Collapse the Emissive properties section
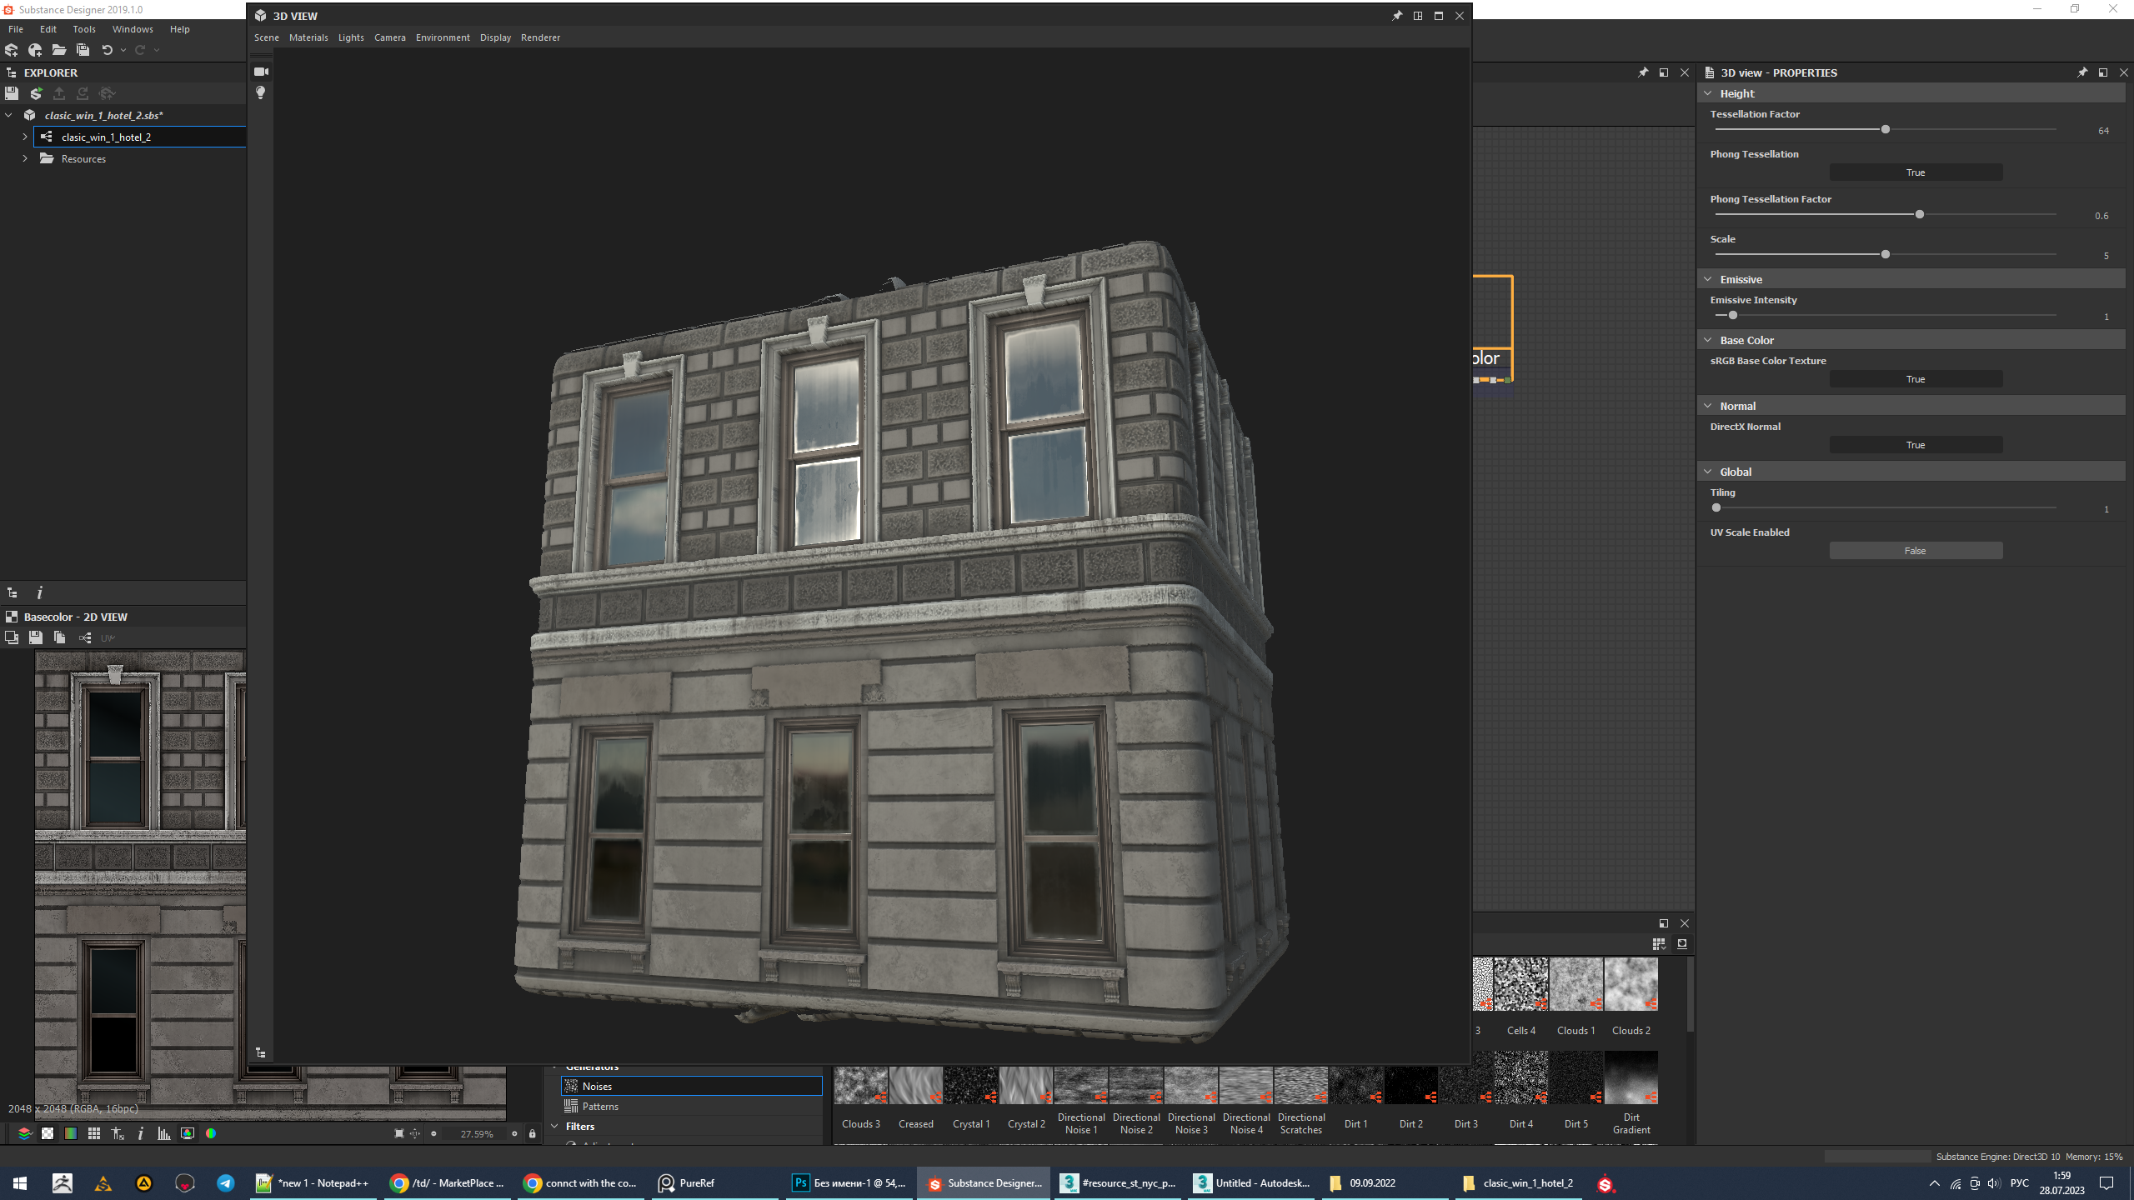 pos(1708,279)
